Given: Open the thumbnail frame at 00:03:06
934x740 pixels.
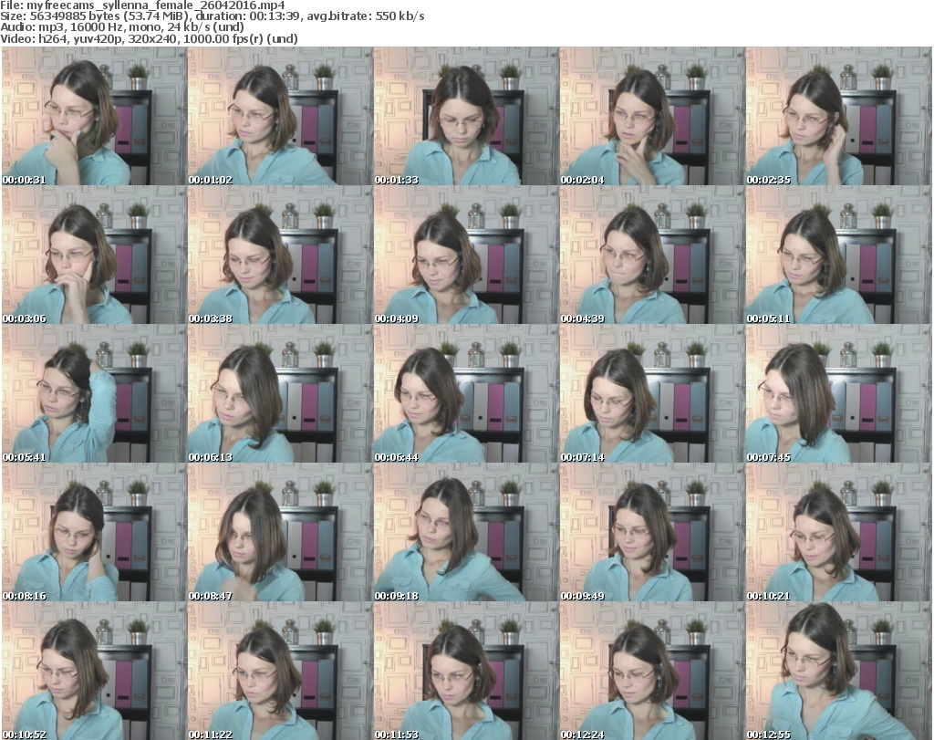Looking at the screenshot, I should click(x=94, y=255).
